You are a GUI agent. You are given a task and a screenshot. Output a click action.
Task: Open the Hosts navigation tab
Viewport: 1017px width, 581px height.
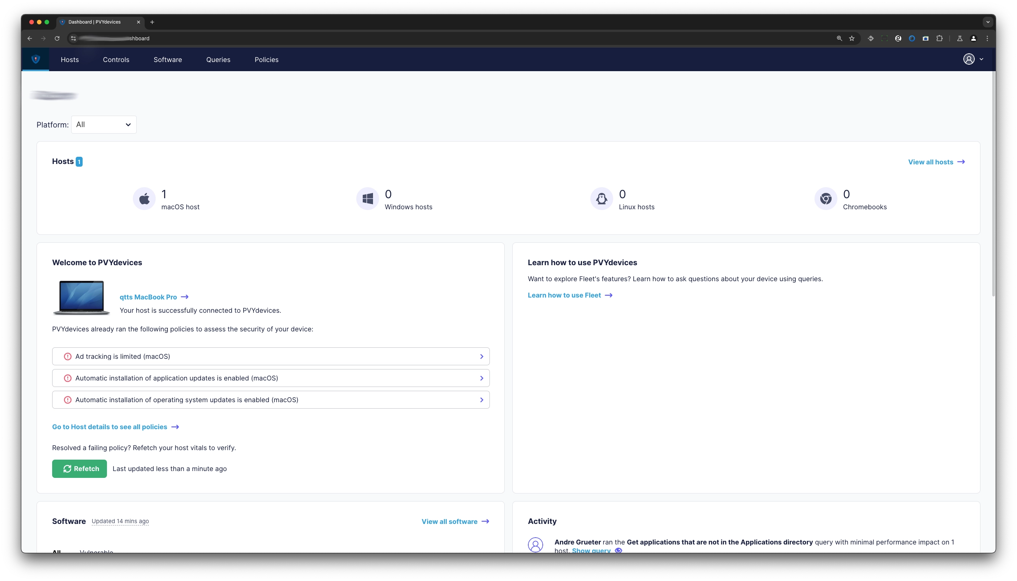point(69,59)
